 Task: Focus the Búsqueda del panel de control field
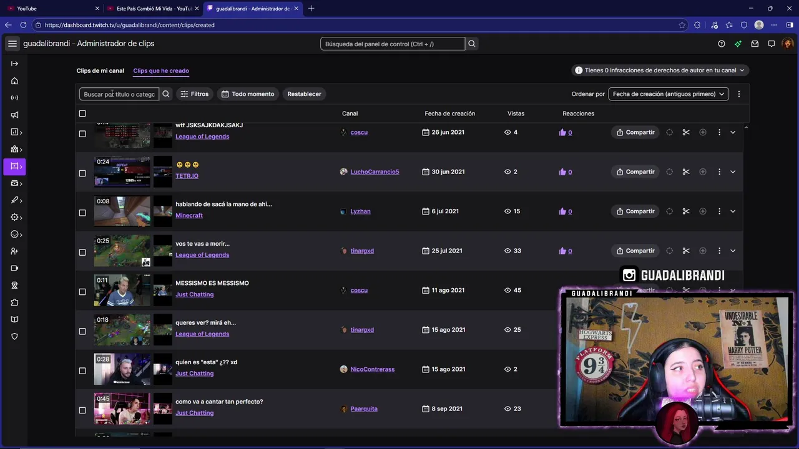(393, 44)
